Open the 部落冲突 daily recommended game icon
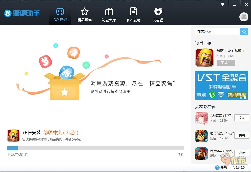Screen dimensions: 251x172 [x=205, y=58]
